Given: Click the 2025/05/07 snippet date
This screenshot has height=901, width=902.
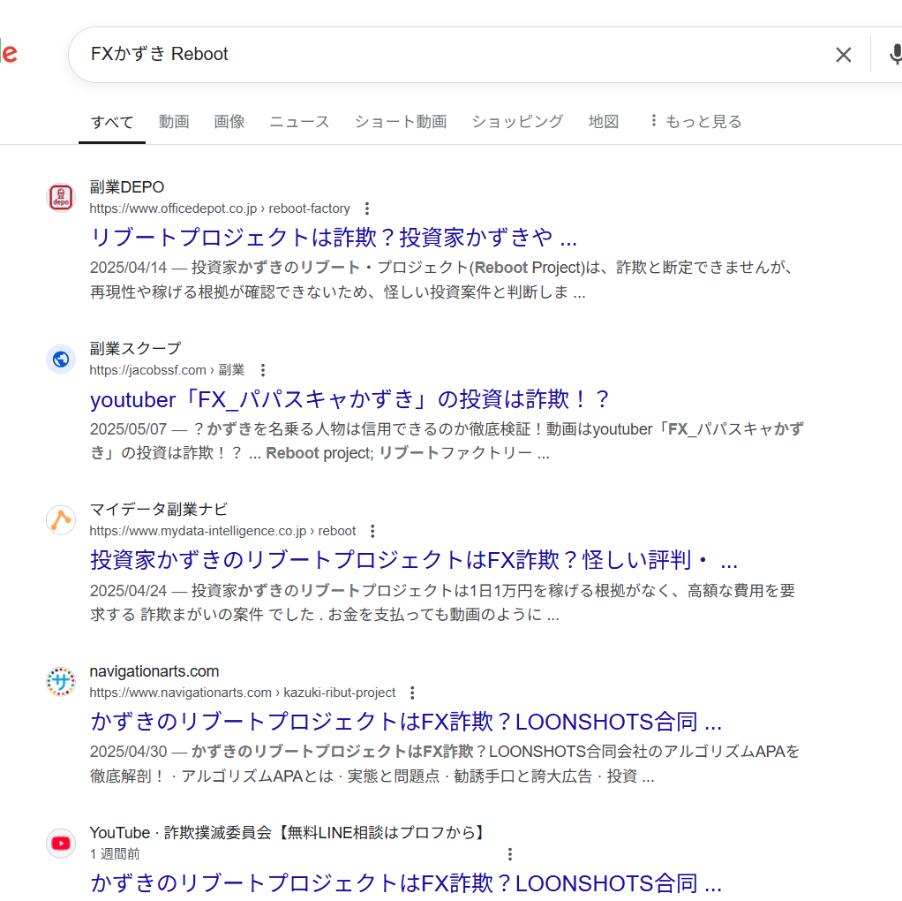Looking at the screenshot, I should point(128,429).
